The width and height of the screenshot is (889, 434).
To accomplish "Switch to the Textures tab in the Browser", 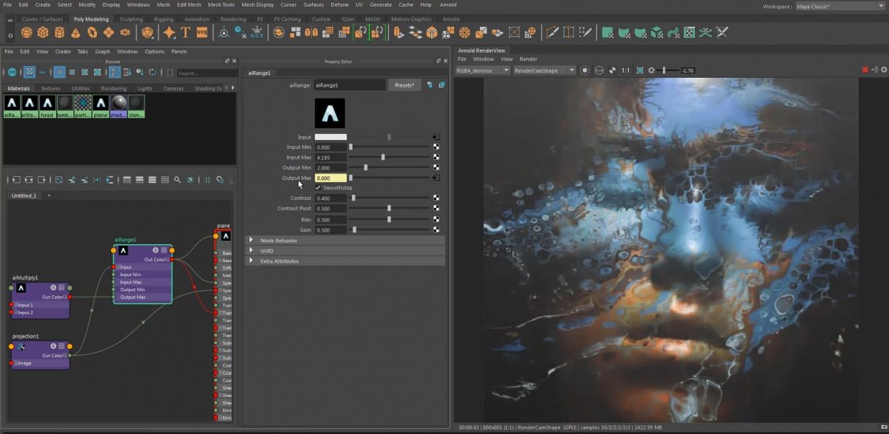I will [x=50, y=88].
